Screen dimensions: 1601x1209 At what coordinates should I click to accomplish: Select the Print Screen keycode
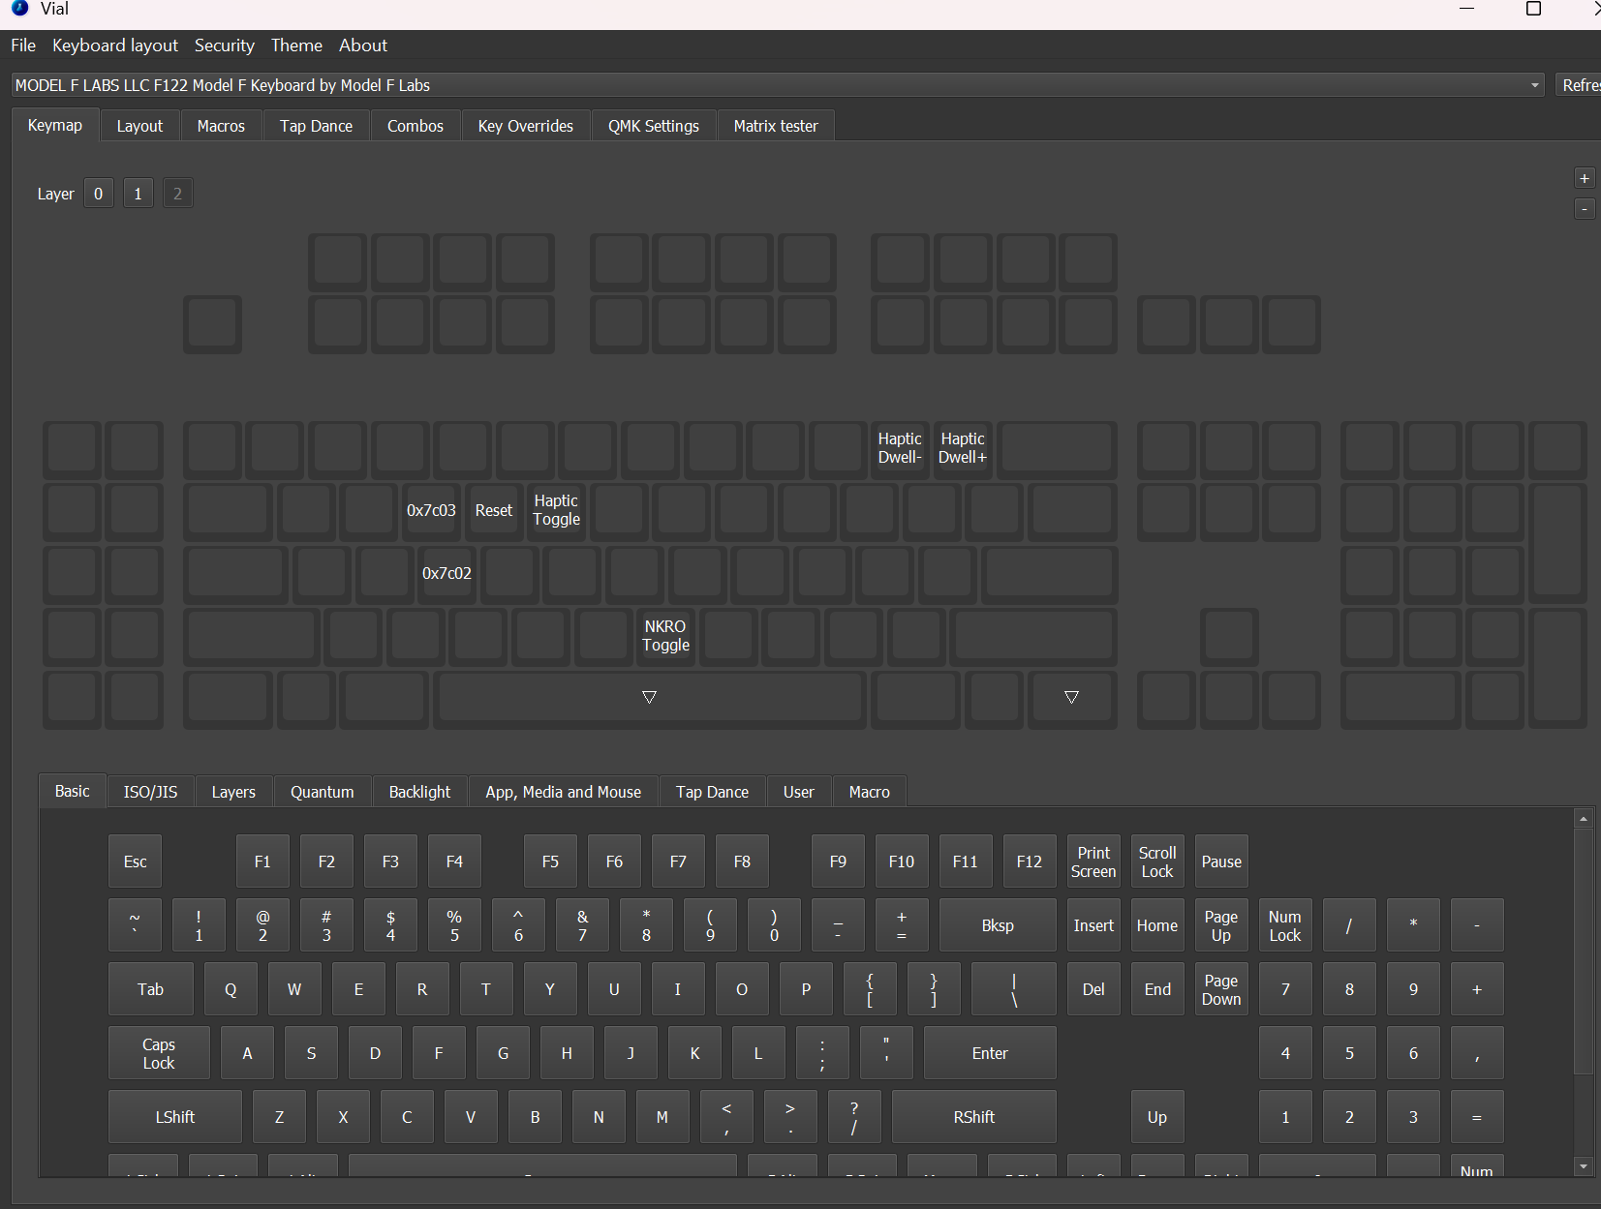click(x=1093, y=861)
